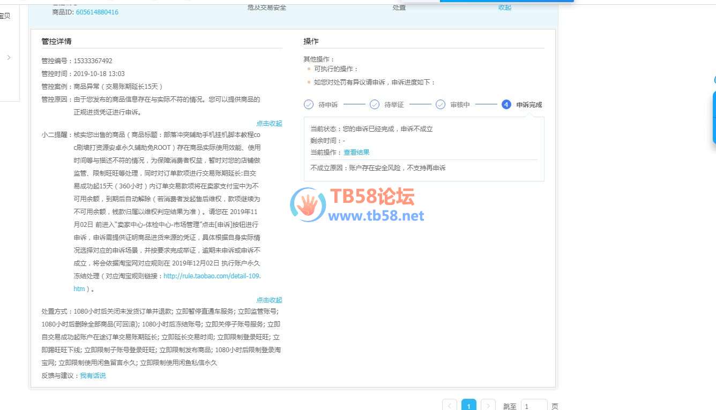
Task: Click 管控案例 商品异常 text
Action: [102, 87]
